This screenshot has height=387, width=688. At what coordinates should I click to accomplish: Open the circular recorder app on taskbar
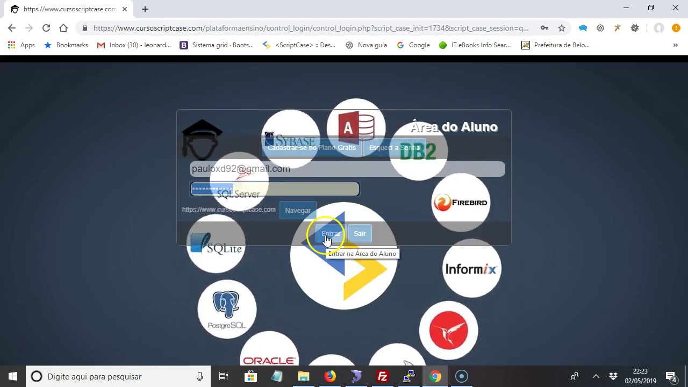click(x=462, y=376)
